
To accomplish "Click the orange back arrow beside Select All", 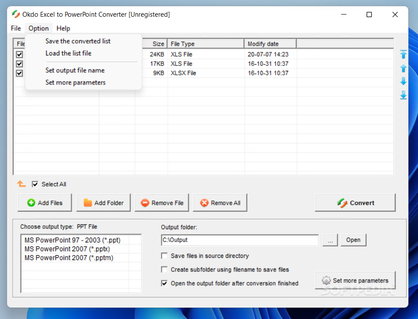I will (22, 184).
